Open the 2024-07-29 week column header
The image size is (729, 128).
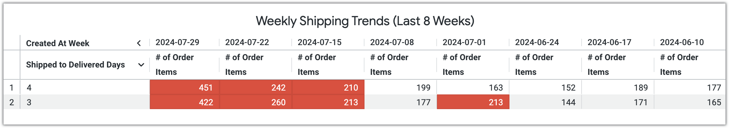[177, 42]
